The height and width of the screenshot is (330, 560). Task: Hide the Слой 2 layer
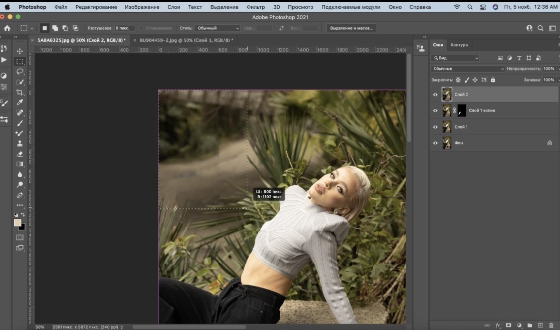[x=435, y=94]
